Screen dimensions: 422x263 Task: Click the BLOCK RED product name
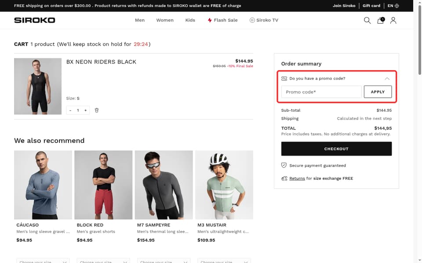tap(90, 225)
